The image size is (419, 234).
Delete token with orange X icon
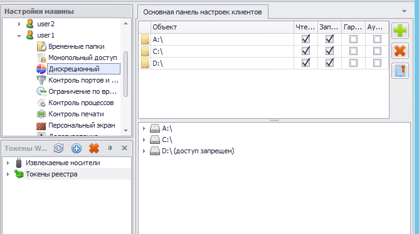[x=94, y=148]
